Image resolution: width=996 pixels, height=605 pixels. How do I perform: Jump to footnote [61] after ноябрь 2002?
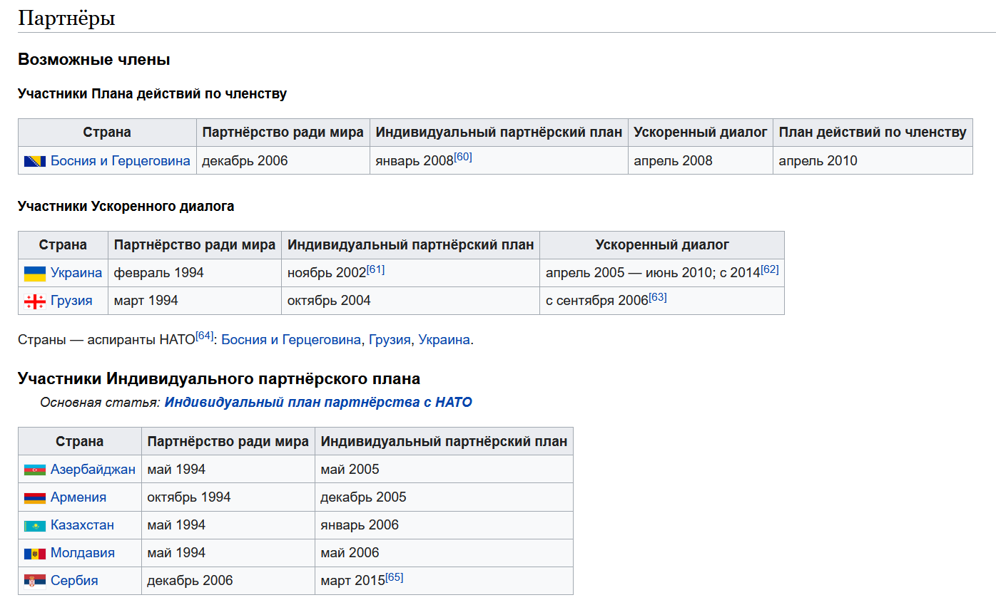click(x=376, y=269)
